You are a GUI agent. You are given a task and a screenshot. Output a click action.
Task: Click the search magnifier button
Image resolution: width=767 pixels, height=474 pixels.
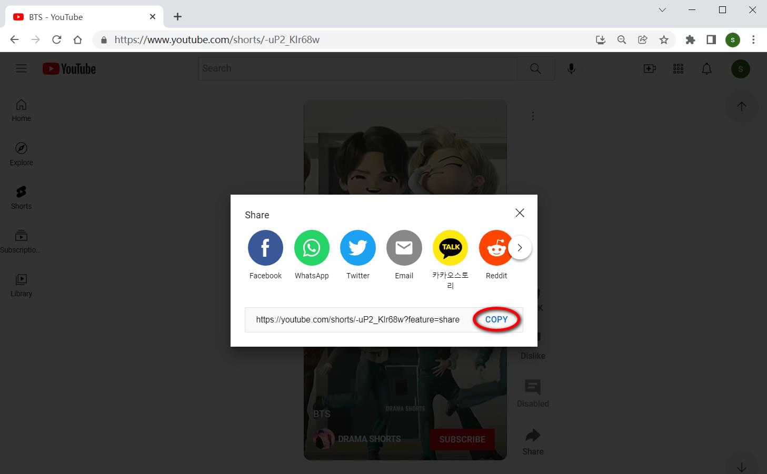click(535, 68)
